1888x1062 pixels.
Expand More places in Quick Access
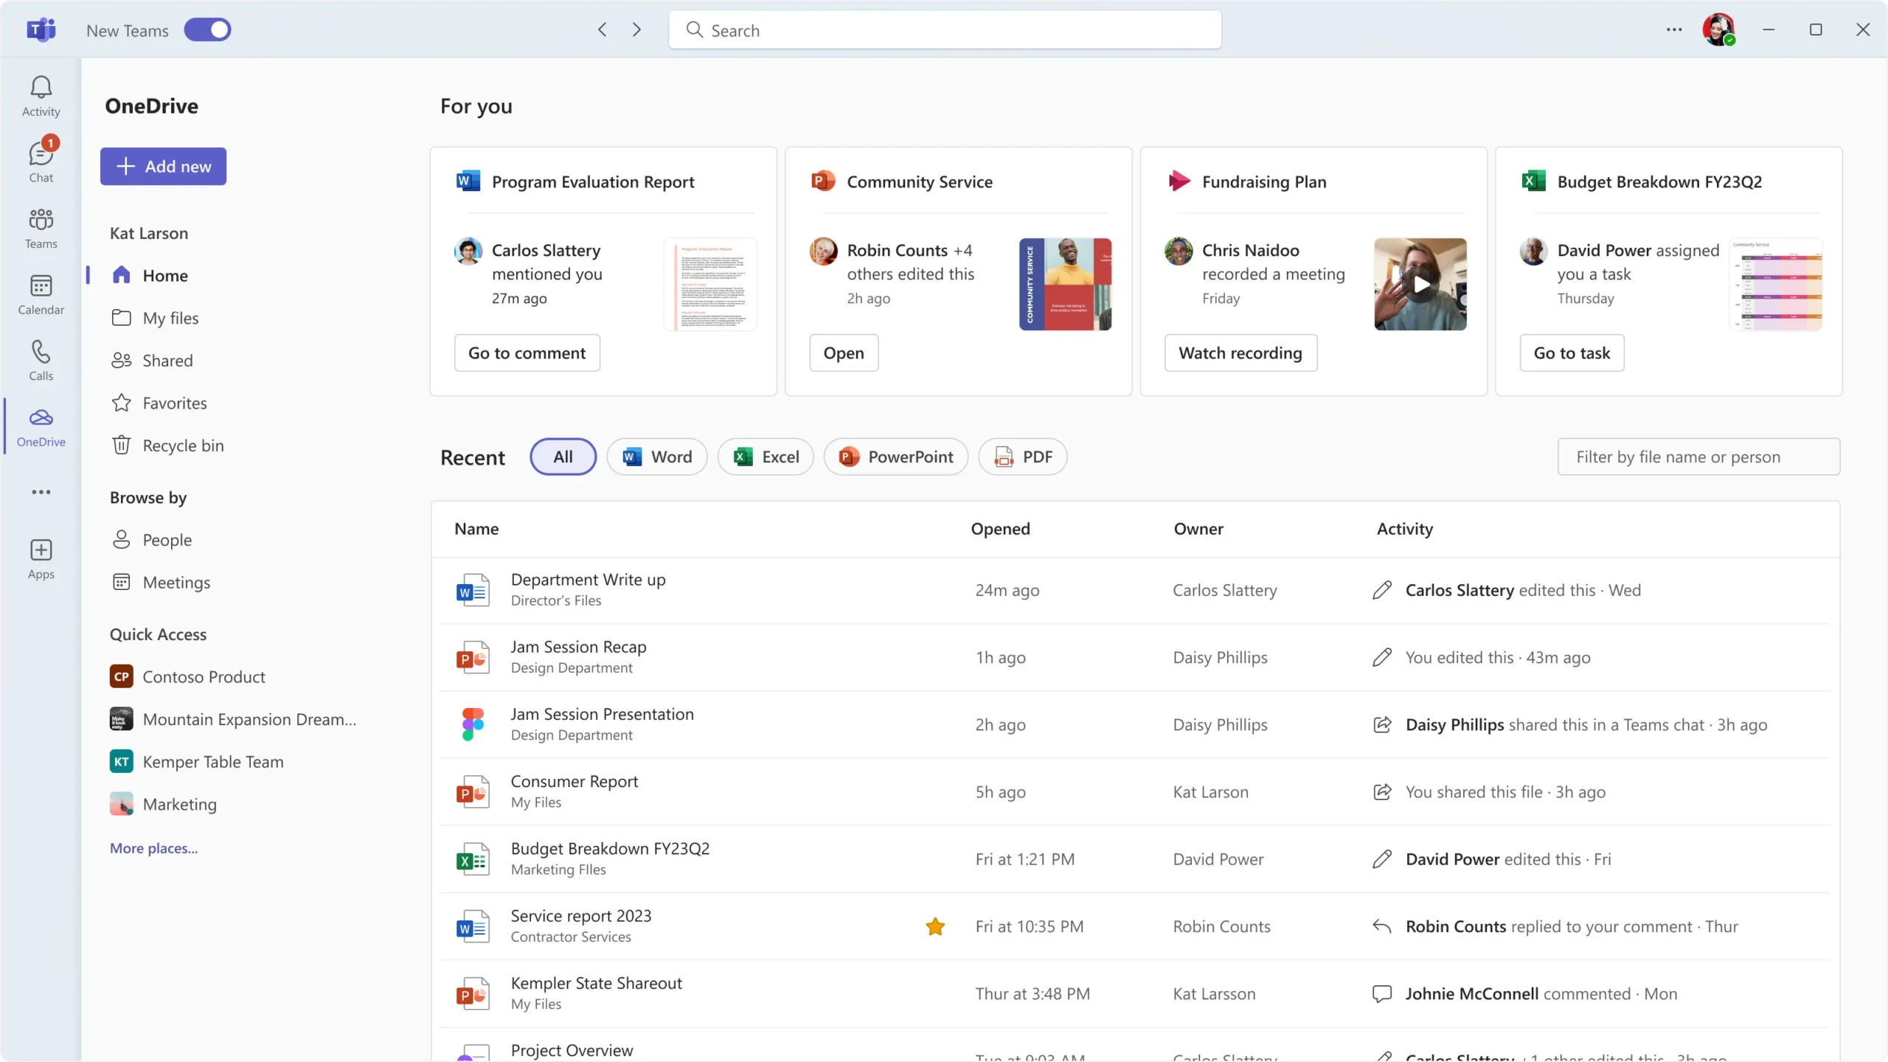click(x=153, y=848)
